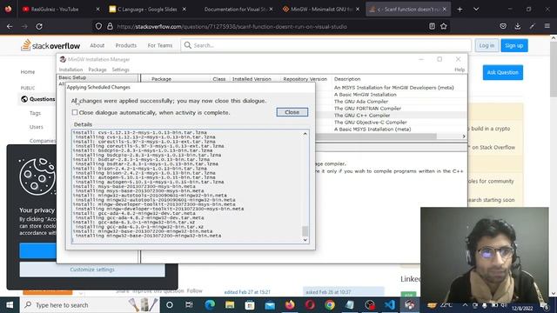Click the Firefox address bar URL
The width and height of the screenshot is (557, 313).
pyautogui.click(x=232, y=27)
